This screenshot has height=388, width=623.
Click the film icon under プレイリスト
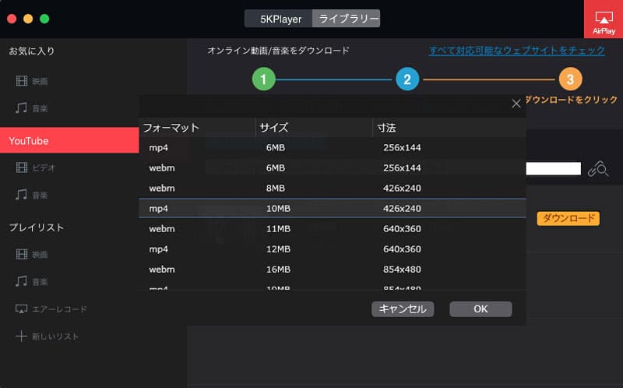click(x=22, y=254)
